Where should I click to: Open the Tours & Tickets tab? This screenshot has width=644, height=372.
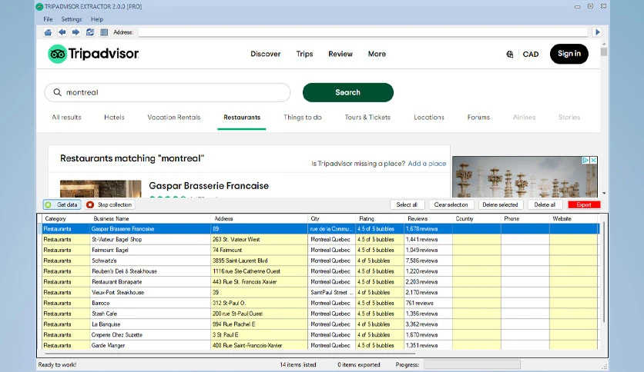367,117
